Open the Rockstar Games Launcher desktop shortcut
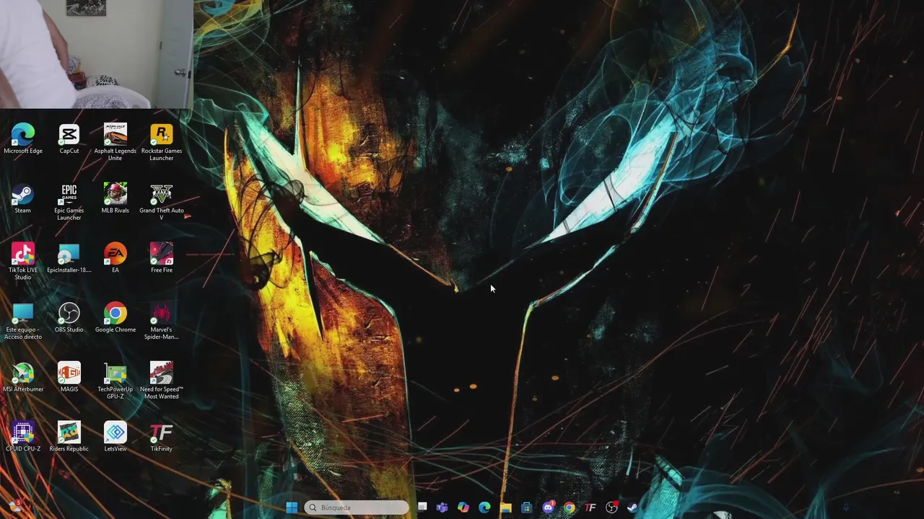 [162, 142]
